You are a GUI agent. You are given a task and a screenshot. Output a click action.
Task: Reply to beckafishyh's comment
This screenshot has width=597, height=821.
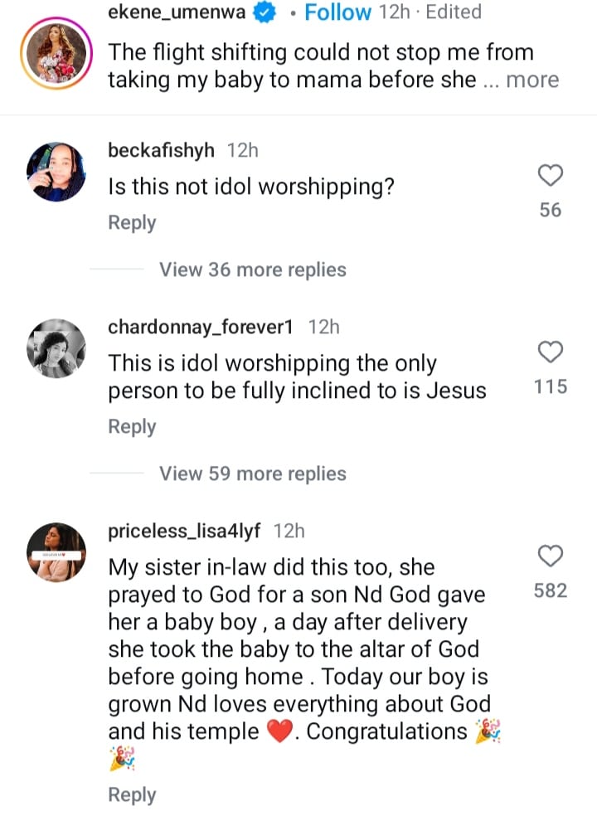coord(132,222)
